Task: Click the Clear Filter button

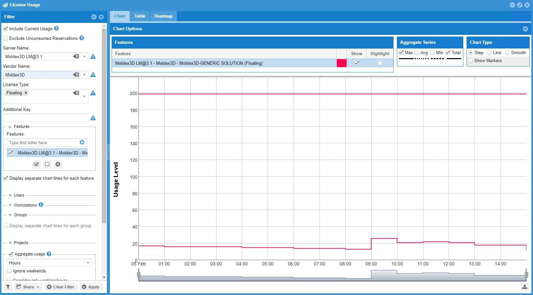Action: pos(61,287)
